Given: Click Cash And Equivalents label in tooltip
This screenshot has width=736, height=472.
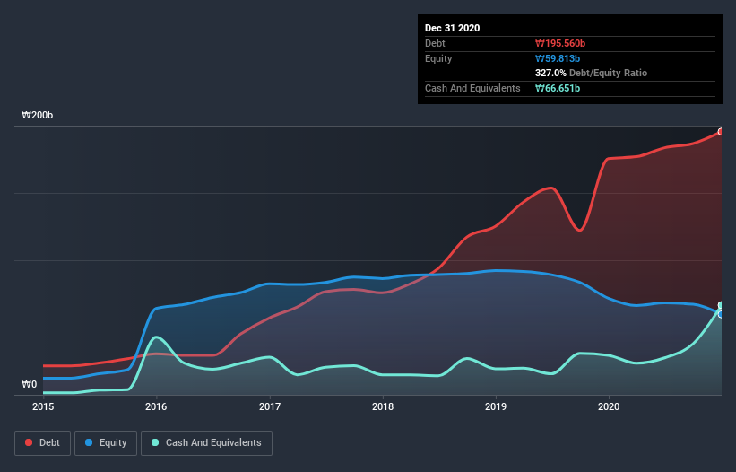Looking at the screenshot, I should tap(472, 88).
